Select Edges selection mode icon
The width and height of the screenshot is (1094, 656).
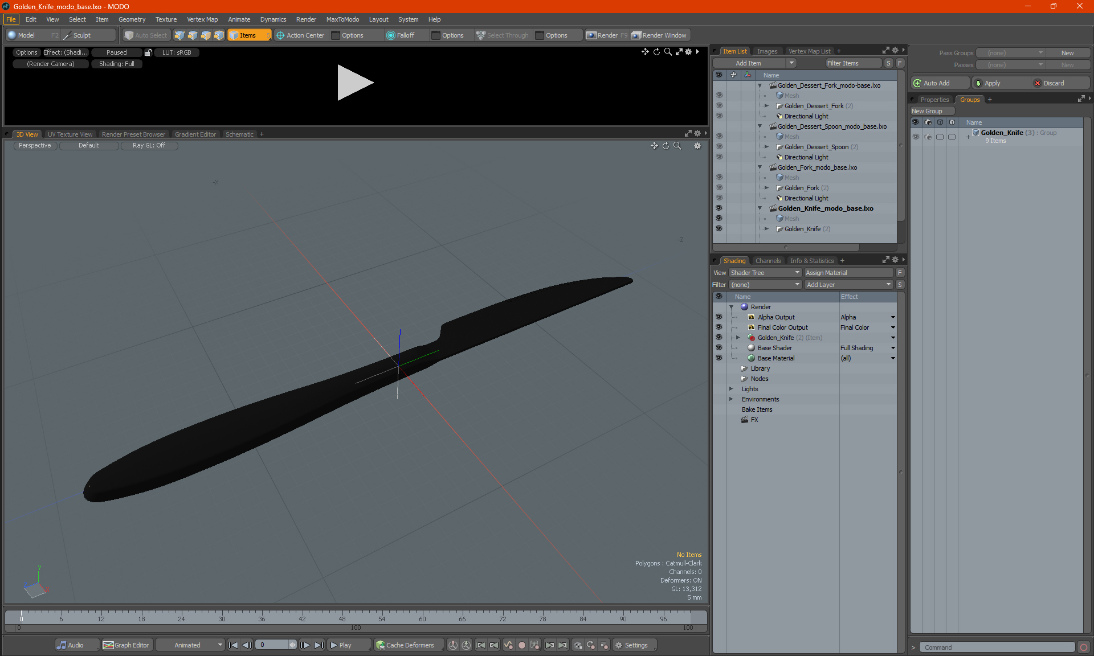193,35
